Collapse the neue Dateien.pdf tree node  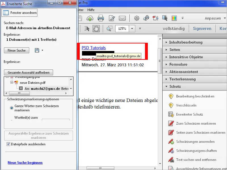click(12, 82)
